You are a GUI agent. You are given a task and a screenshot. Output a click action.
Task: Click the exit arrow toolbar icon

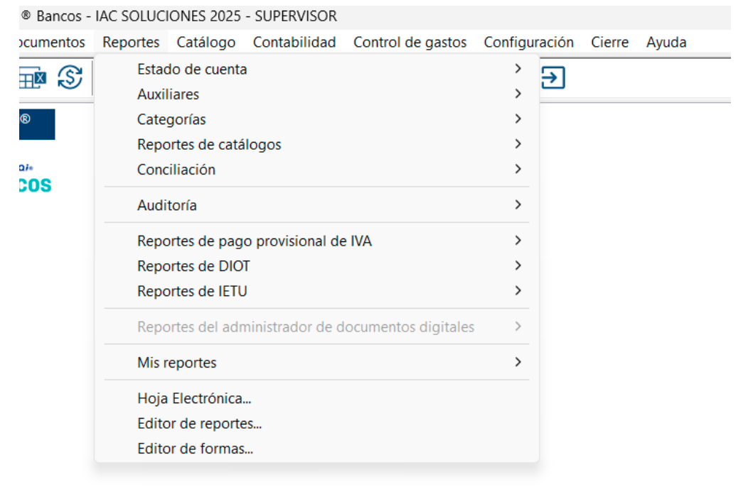(x=553, y=77)
